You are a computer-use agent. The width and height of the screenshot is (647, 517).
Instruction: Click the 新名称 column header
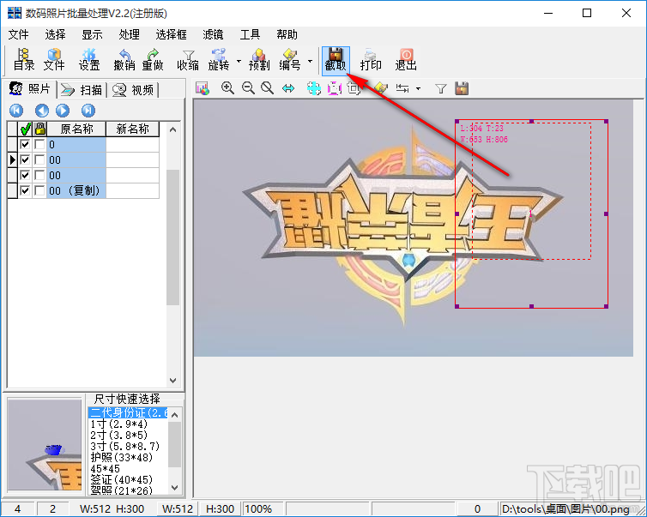click(132, 129)
